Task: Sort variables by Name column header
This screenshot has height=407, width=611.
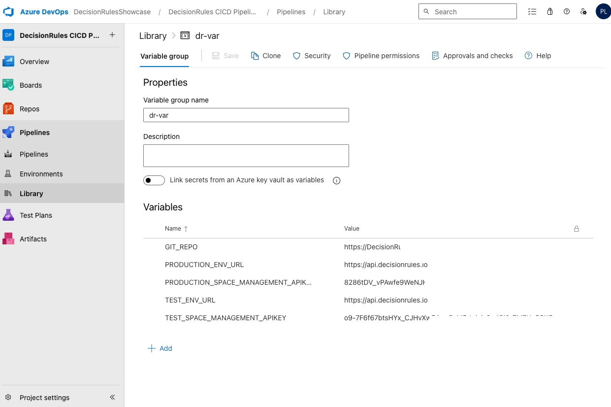Action: (x=173, y=229)
